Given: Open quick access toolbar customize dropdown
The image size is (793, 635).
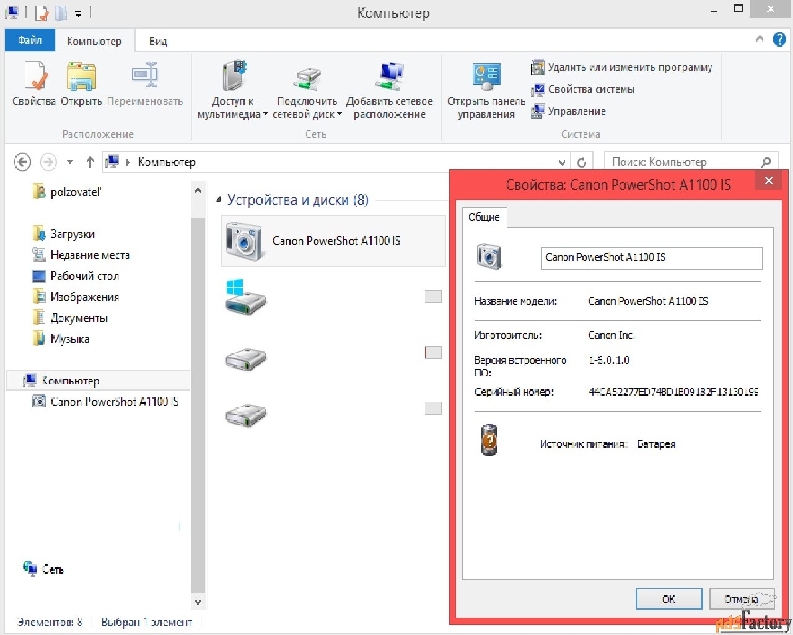Looking at the screenshot, I should 78,13.
